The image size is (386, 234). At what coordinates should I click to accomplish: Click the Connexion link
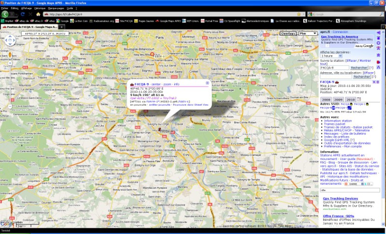click(340, 32)
